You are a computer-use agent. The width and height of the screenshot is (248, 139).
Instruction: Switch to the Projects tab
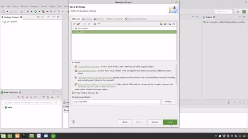click(87, 19)
